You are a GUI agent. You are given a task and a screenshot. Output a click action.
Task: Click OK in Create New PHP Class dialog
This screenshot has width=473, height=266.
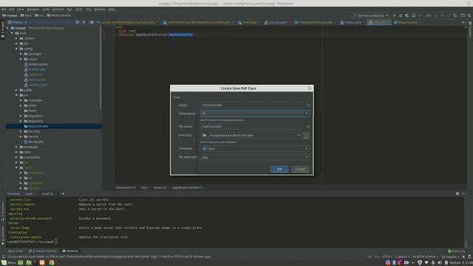pos(279,169)
